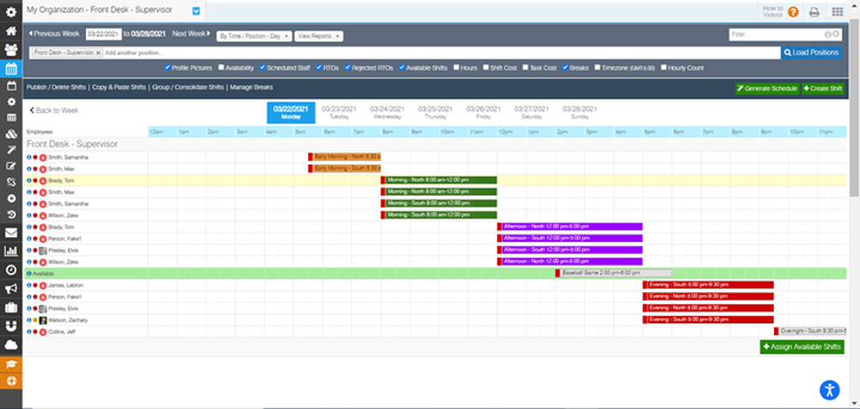
Task: Go to Next Week
Action: tap(192, 34)
